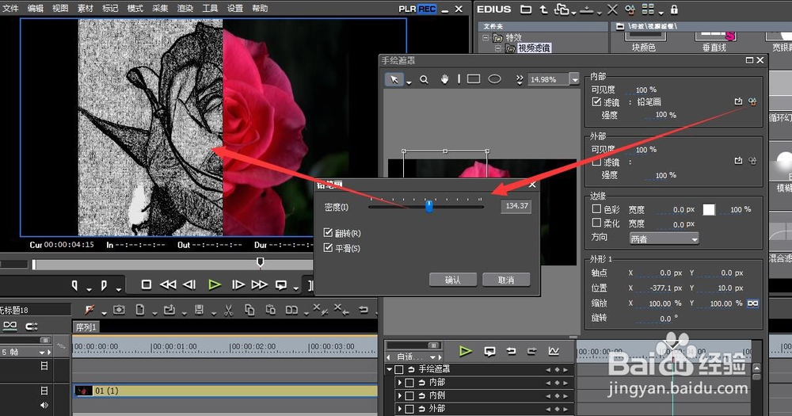Click fast forward in the player
This screenshot has height=416, width=792.
(259, 284)
